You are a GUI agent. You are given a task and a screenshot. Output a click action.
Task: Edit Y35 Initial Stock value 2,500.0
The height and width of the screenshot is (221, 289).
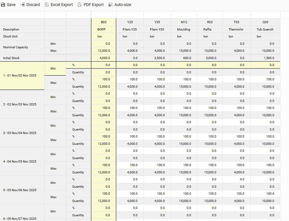(x=157, y=58)
